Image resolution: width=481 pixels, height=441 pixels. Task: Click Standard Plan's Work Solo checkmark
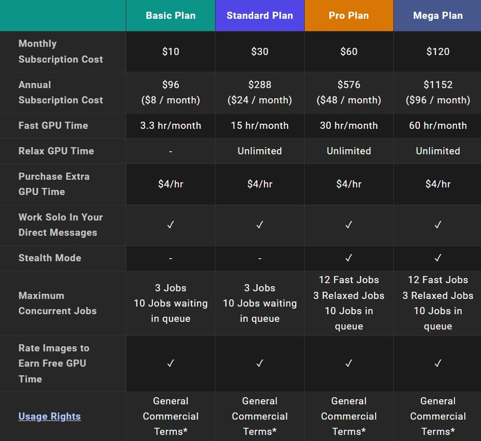(x=260, y=225)
